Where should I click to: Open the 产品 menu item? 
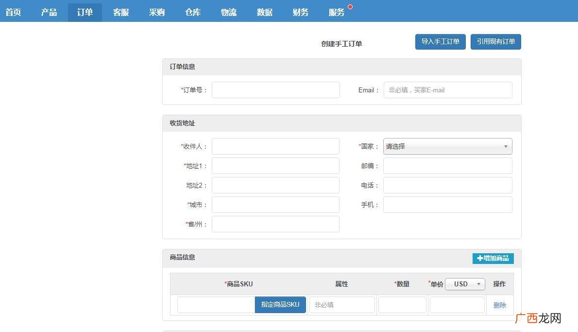(x=49, y=12)
